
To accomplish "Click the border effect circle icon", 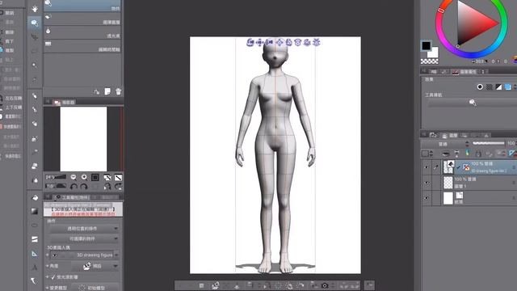I will pyautogui.click(x=480, y=86).
